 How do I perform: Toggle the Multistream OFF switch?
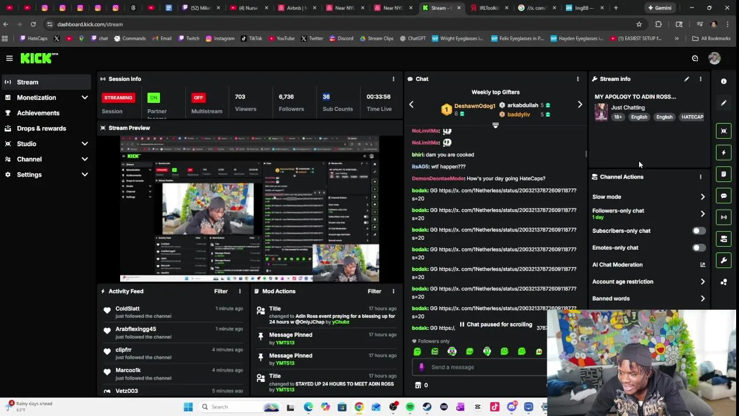click(x=198, y=98)
